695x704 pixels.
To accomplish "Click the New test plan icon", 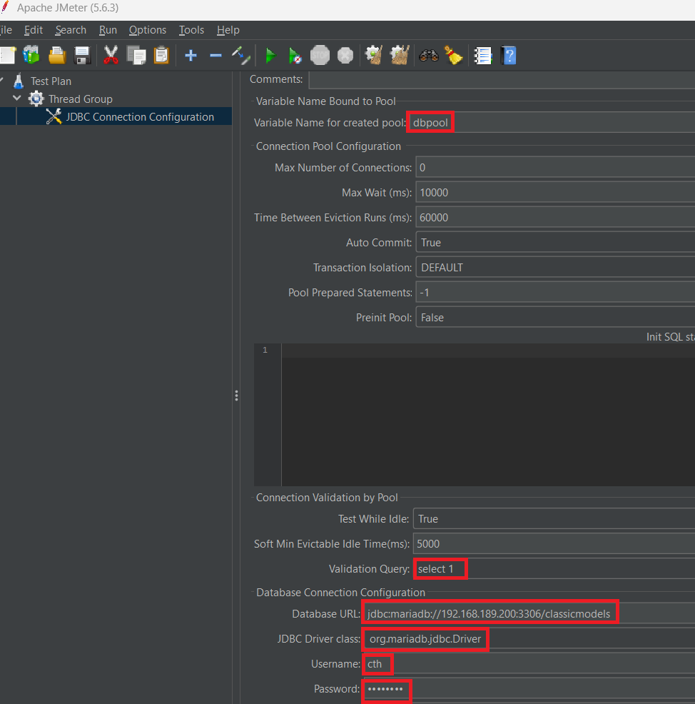I will 7,56.
